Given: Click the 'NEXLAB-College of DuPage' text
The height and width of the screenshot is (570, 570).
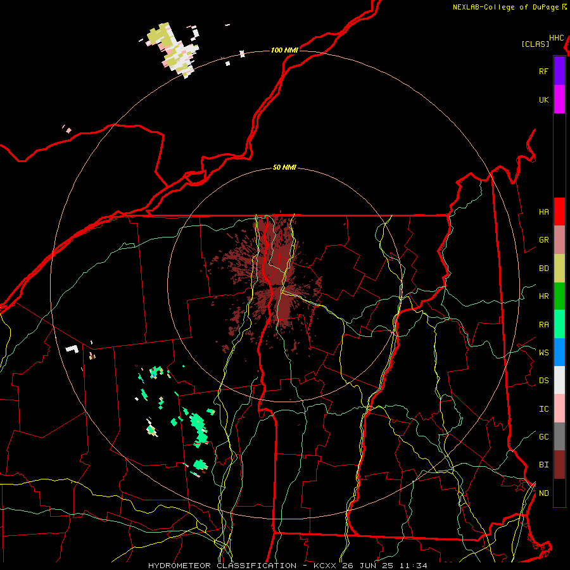Looking at the screenshot, I should point(505,7).
